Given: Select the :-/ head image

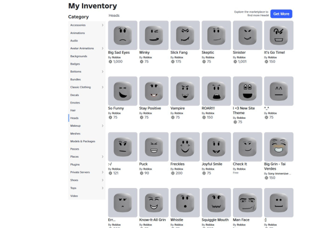Looking at the screenshot, I should click(x=123, y=147).
